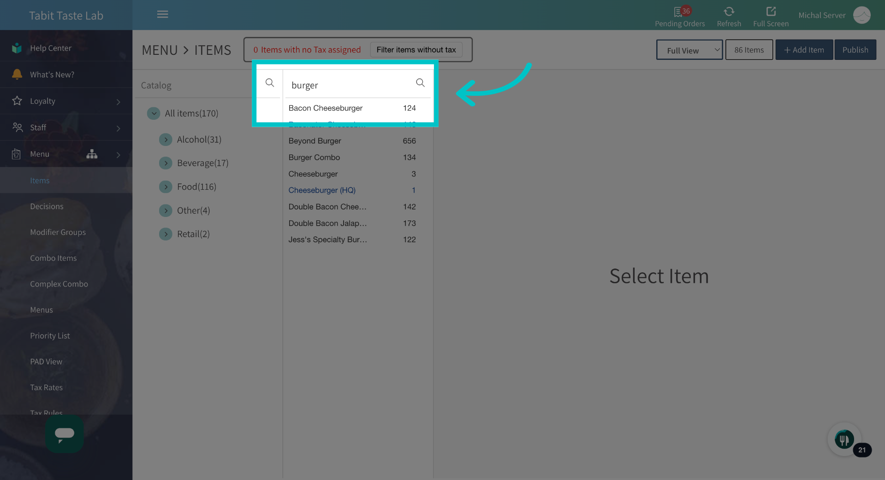Open the hamburger navigation menu
Viewport: 885px width, 480px height.
(x=162, y=14)
